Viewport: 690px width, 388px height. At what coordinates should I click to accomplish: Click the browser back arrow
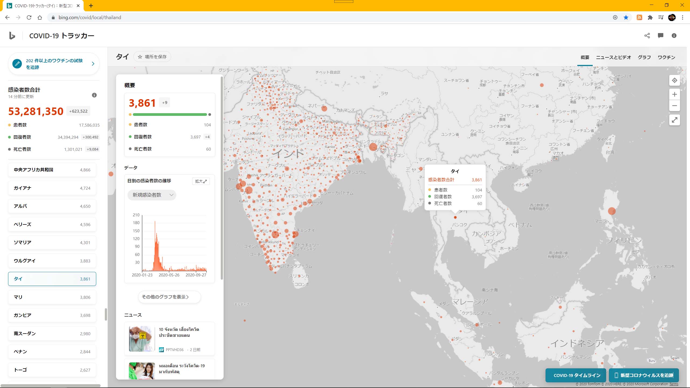7,18
